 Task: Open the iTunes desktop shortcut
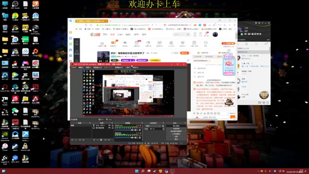tap(5, 147)
